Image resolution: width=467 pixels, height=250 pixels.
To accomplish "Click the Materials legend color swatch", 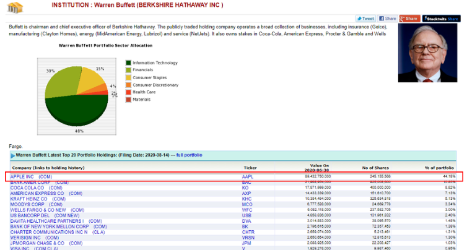I will click(x=128, y=100).
